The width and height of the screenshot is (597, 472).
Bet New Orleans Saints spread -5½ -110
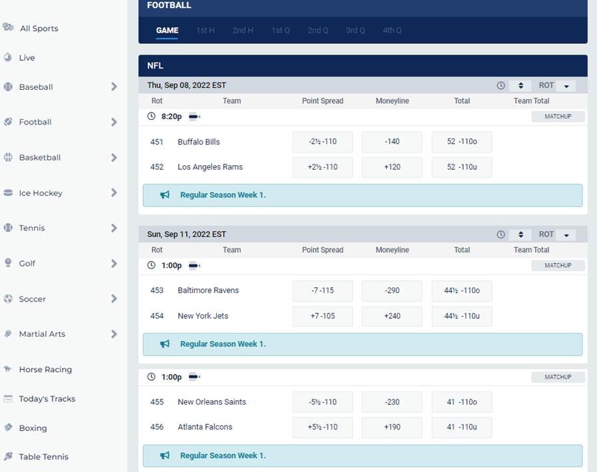coord(322,402)
